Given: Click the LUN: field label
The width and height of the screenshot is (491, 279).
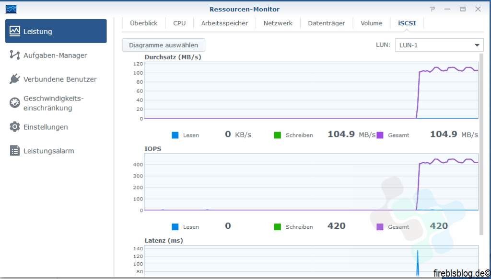Looking at the screenshot, I should [x=383, y=45].
